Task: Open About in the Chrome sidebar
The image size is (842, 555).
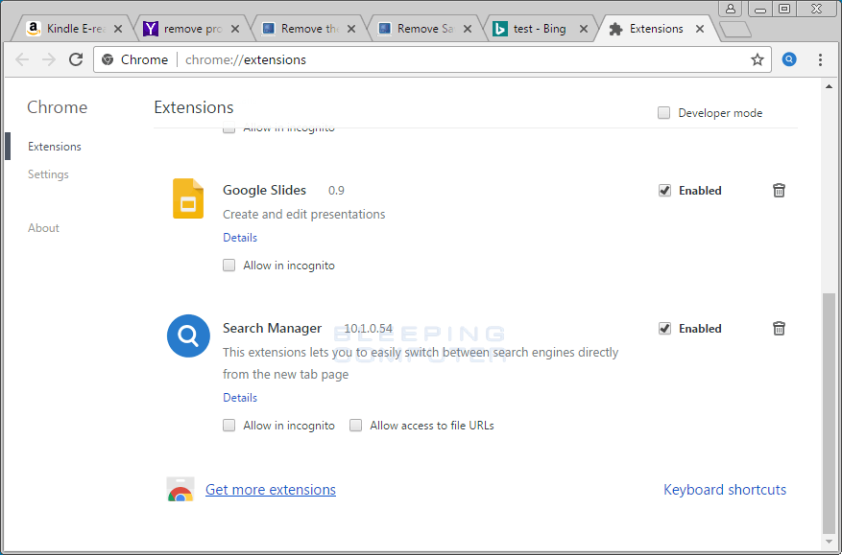Action: point(43,228)
